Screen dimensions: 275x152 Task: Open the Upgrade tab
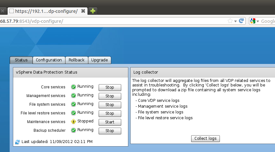[99, 60]
